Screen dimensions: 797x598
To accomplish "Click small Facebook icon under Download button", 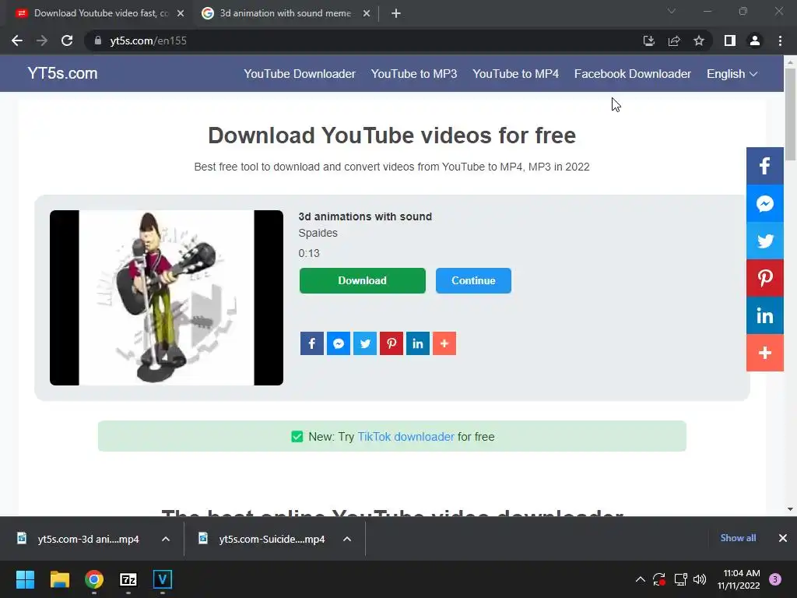I will tap(312, 343).
